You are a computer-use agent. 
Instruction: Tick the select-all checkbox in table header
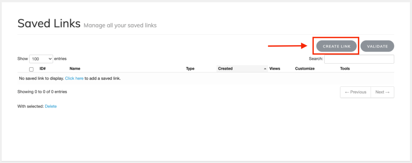[x=31, y=69]
